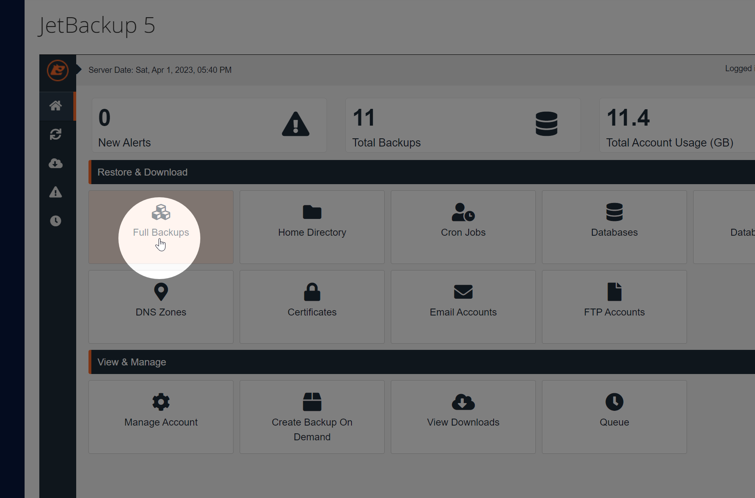Select Create Backup On Demand label
This screenshot has width=755, height=498.
click(312, 430)
